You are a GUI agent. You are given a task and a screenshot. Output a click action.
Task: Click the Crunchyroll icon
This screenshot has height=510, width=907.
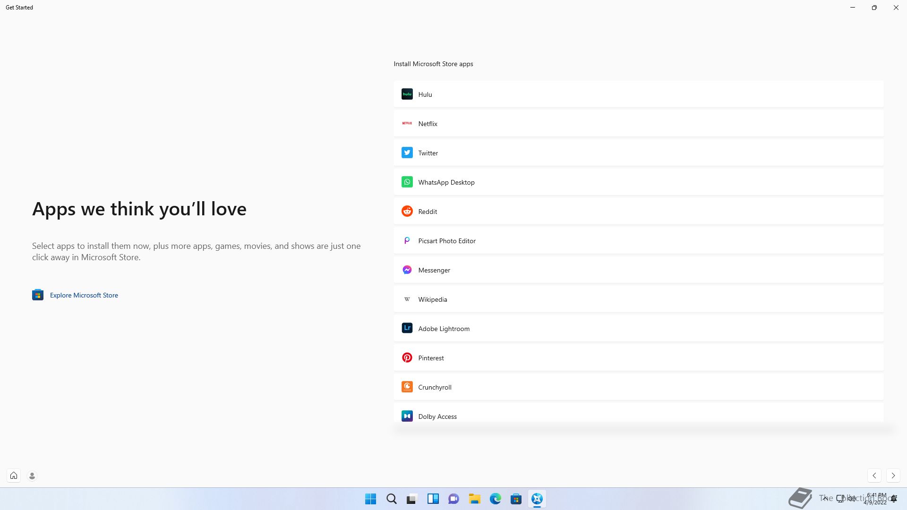coord(407,387)
